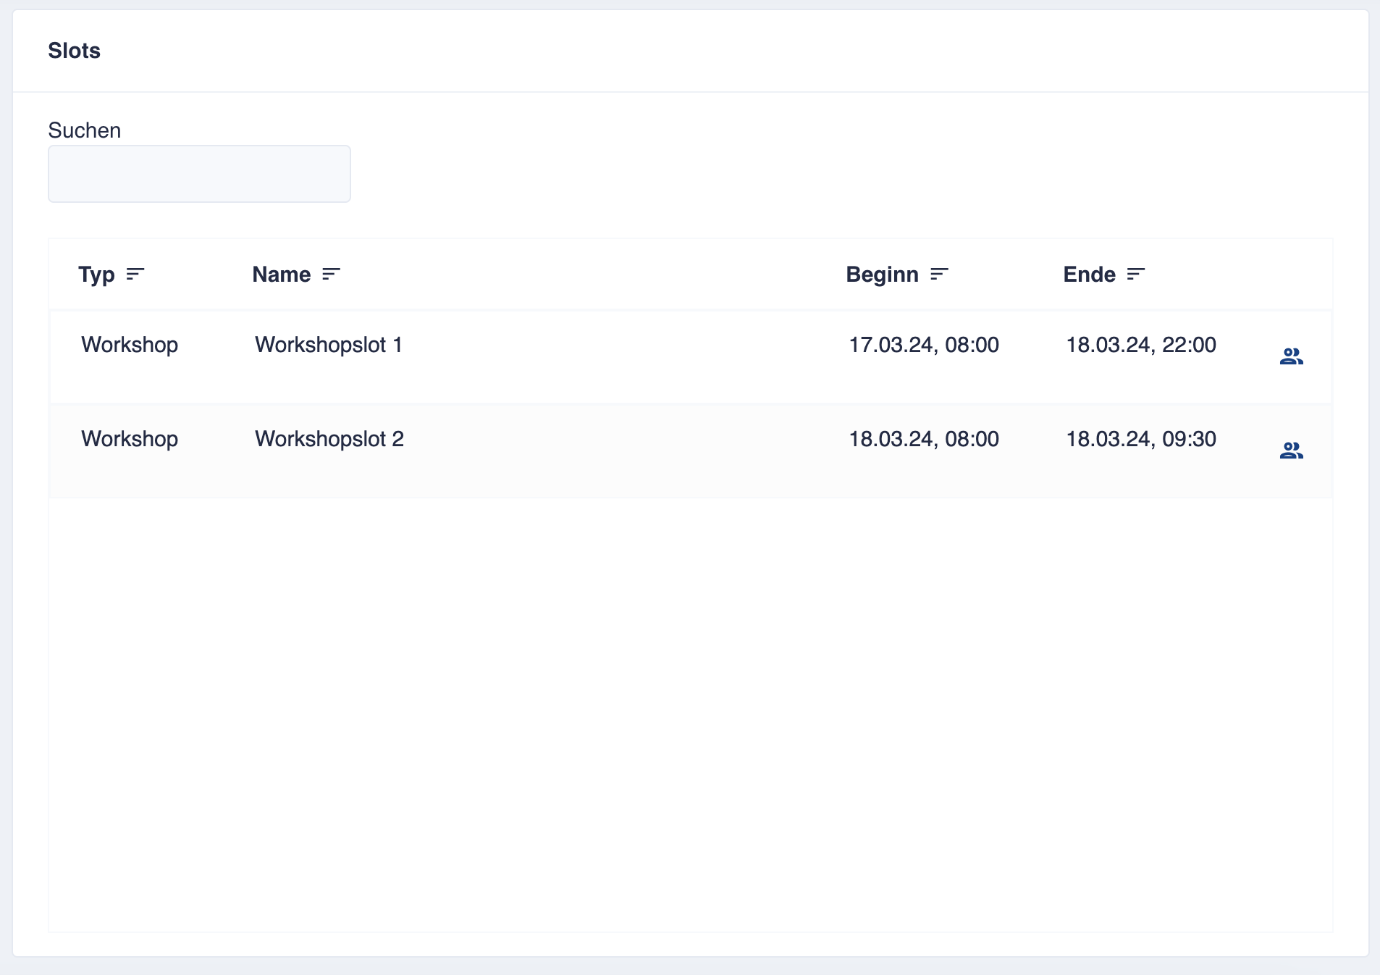This screenshot has height=975, width=1380.
Task: Select the Workshopslot 1 name cell
Action: click(x=329, y=345)
